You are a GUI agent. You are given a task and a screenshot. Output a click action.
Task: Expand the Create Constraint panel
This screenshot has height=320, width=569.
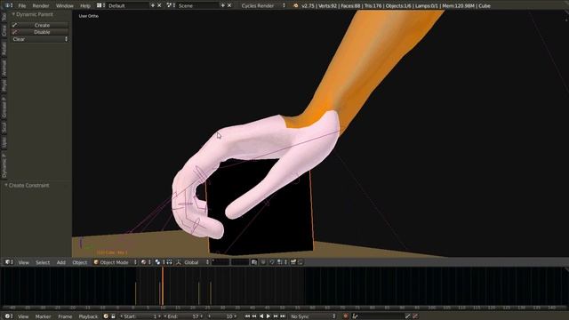point(27,185)
